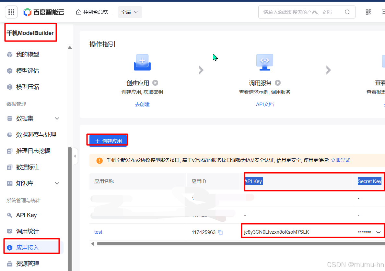Click the 资源管理 icon
Image resolution: width=385 pixels, height=271 pixels.
tap(10, 264)
